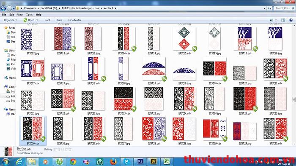Image resolution: width=296 pixels, height=166 pixels.
Task: Jump to Computer in the breadcrumb
Action: pyautogui.click(x=30, y=8)
